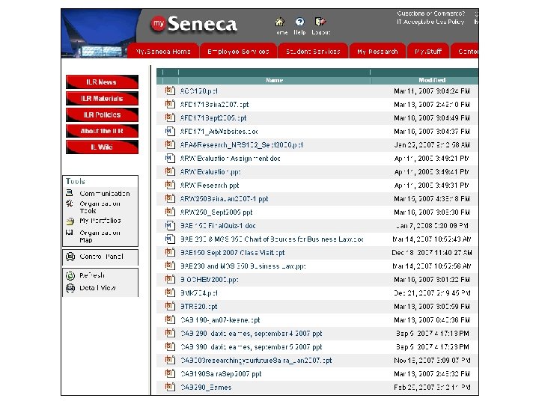
Task: Switch to the Employee Services tab
Action: click(x=238, y=51)
